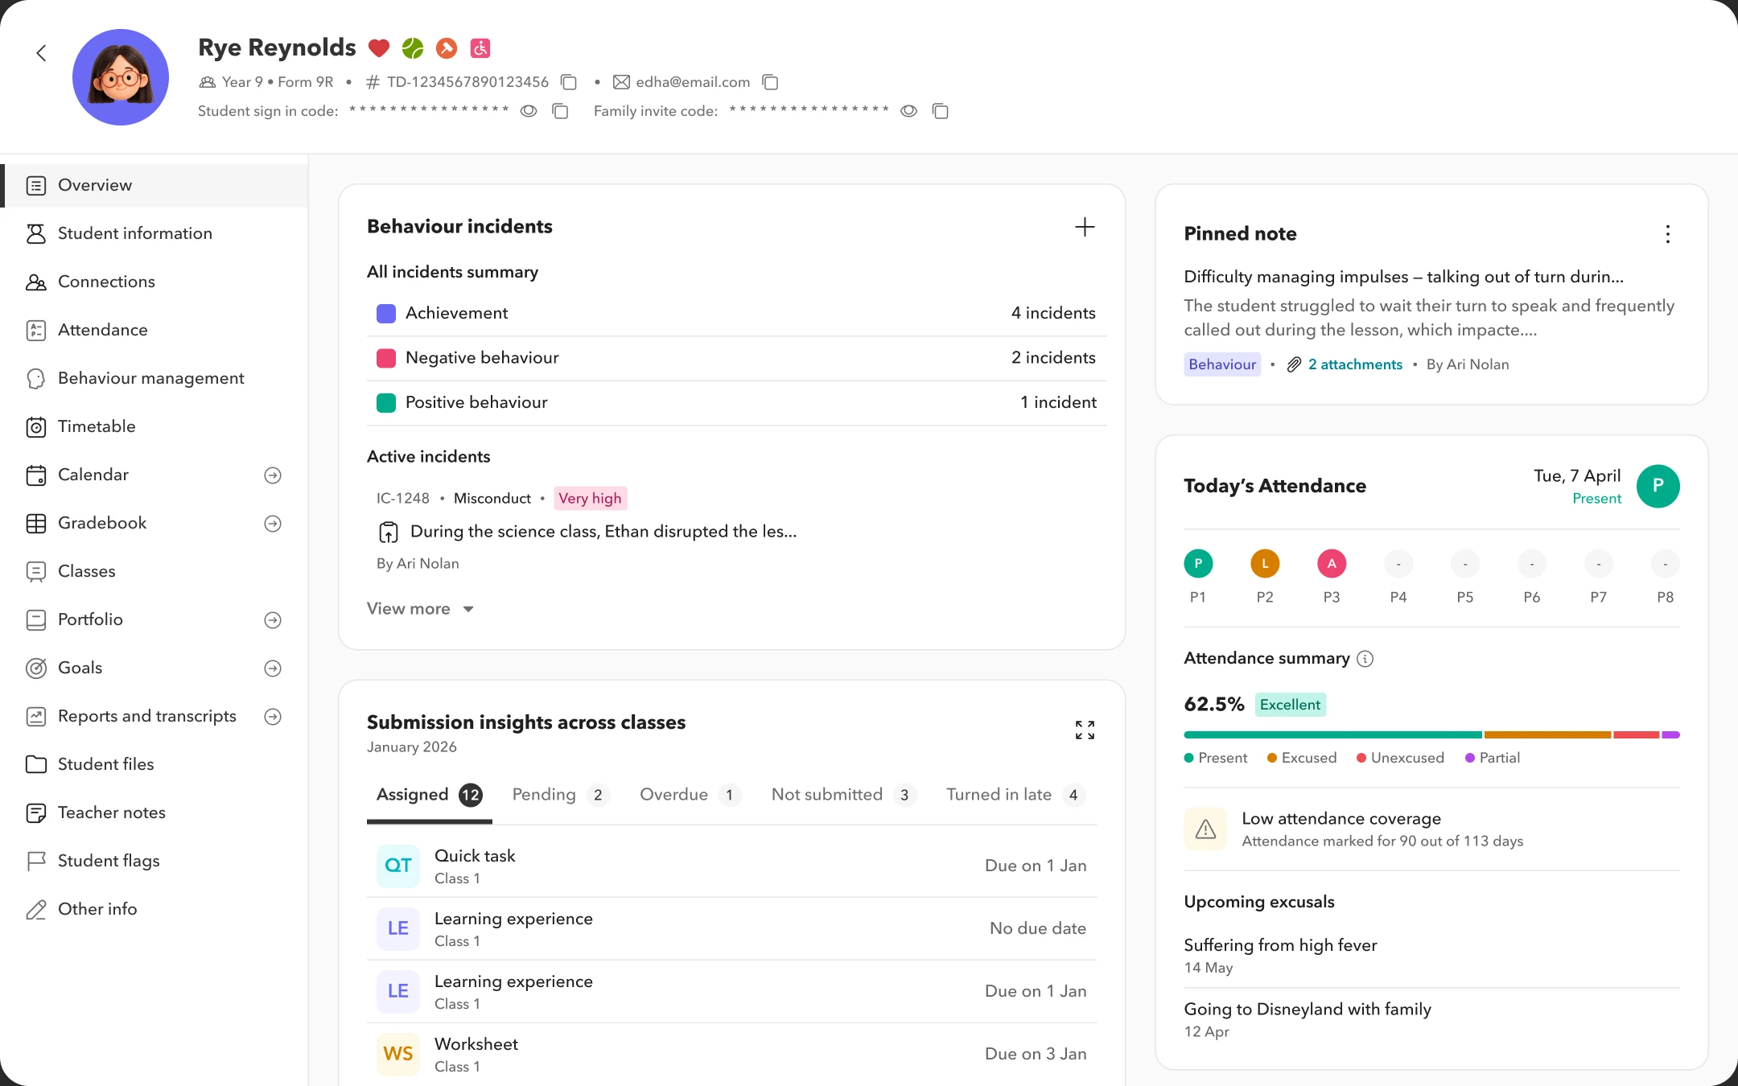This screenshot has width=1738, height=1086.
Task: Click the Negative behaviour red swatch
Action: [386, 358]
